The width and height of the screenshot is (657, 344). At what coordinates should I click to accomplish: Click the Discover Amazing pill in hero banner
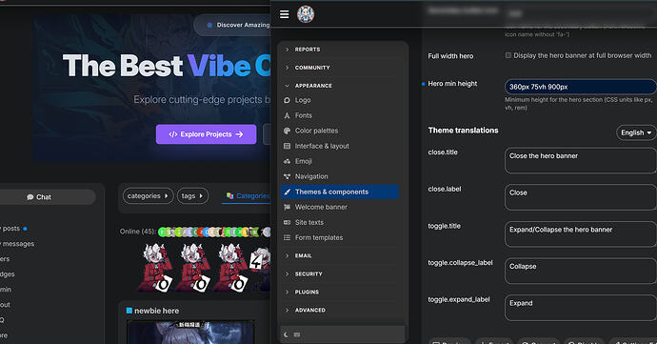[233, 25]
